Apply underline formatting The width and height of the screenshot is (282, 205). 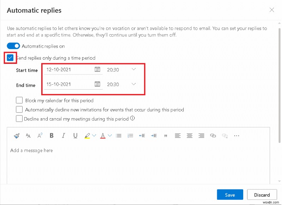(x=75, y=135)
